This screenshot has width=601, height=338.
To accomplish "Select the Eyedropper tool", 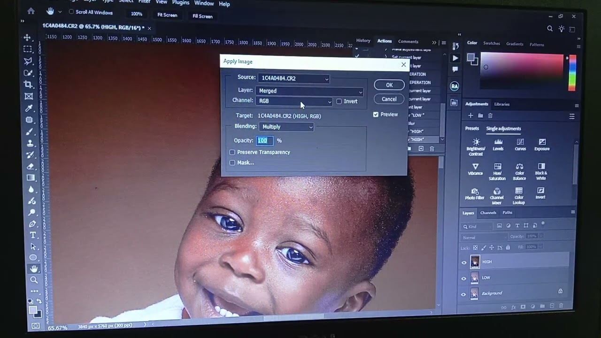I will (x=29, y=108).
